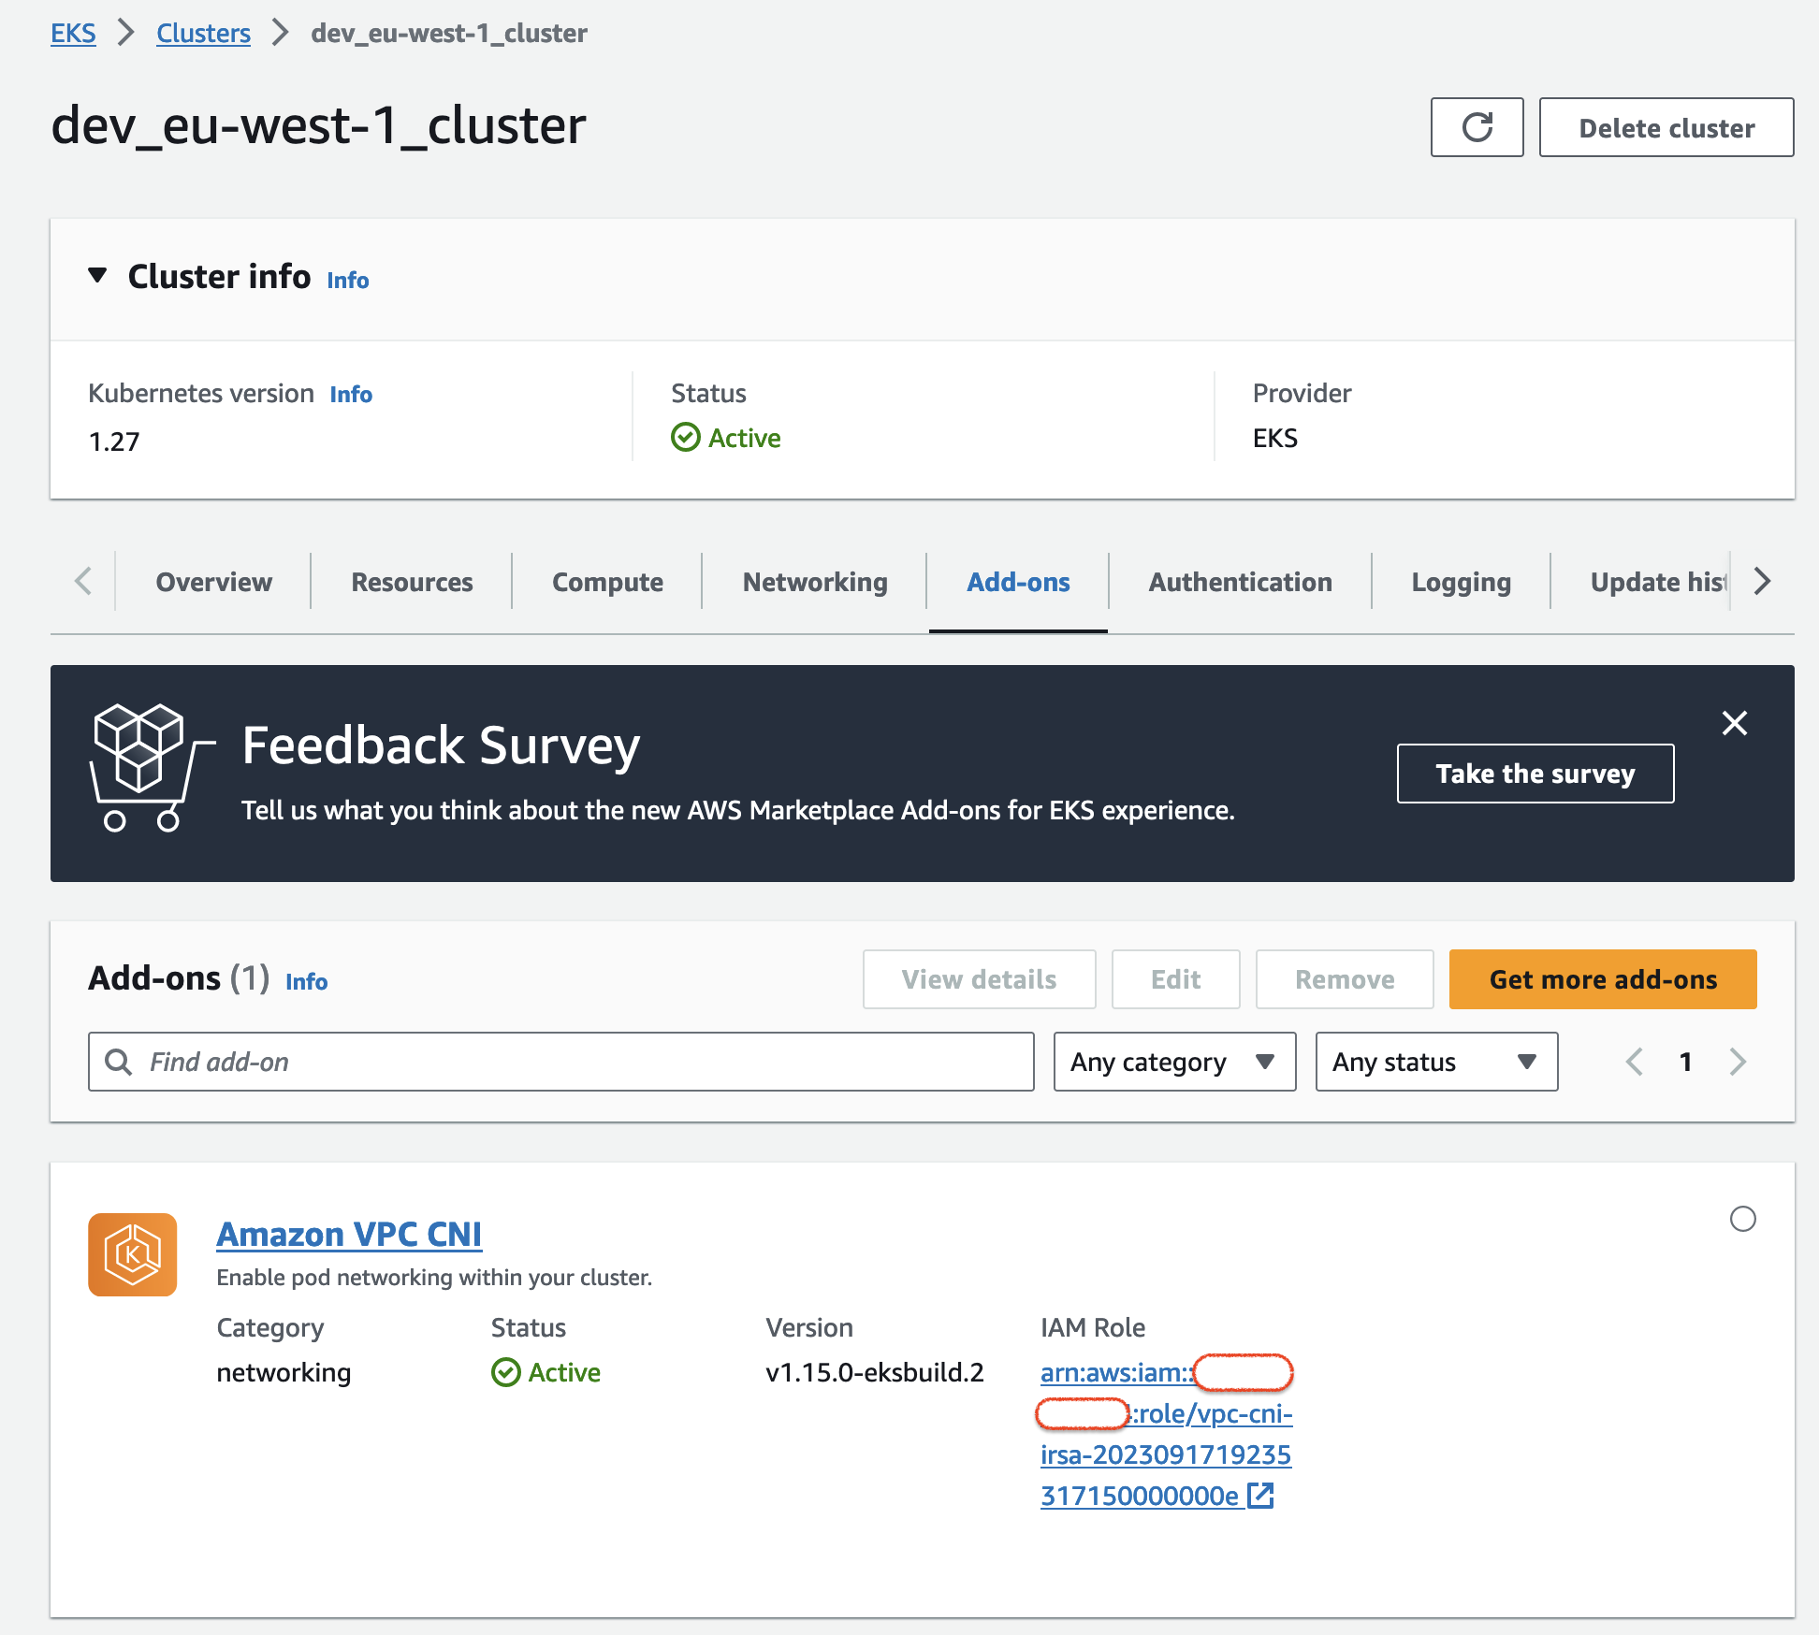The width and height of the screenshot is (1819, 1635).
Task: Click the Delete cluster button
Action: tap(1666, 127)
